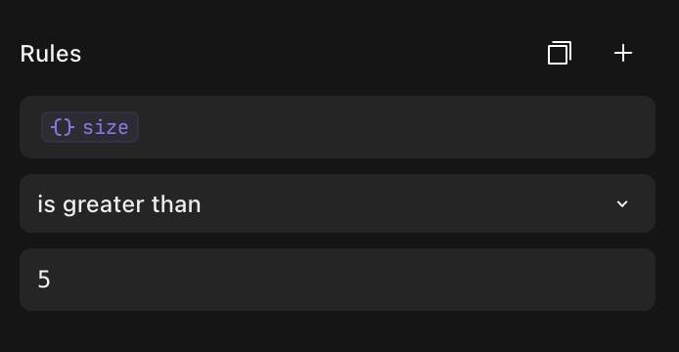Click the word 'size' in purple tag

[x=106, y=128]
